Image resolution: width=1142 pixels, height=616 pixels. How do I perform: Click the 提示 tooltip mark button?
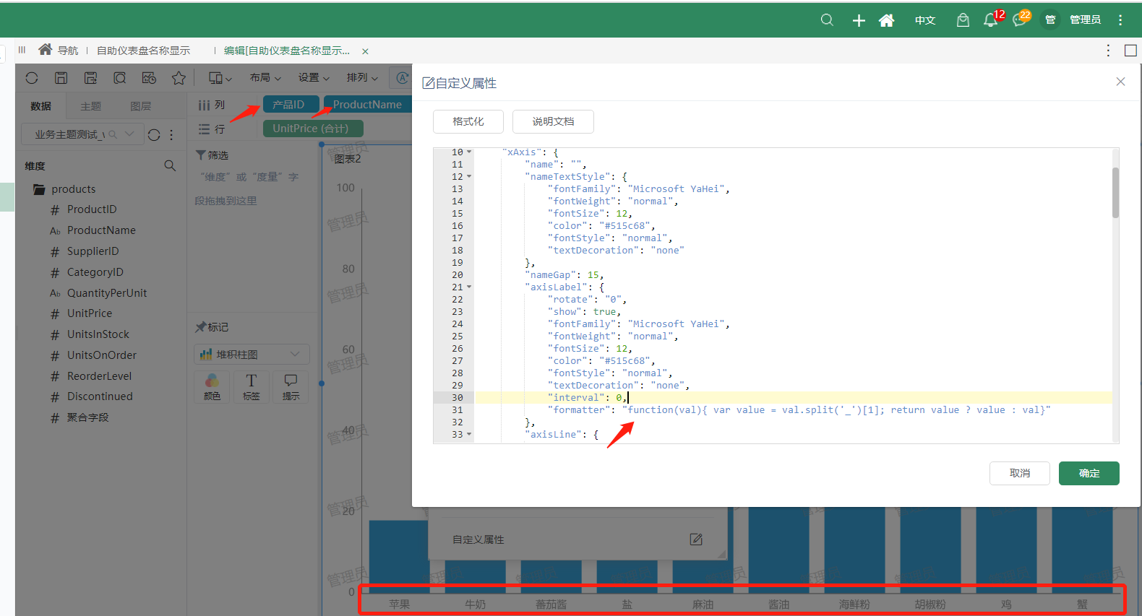tap(291, 387)
